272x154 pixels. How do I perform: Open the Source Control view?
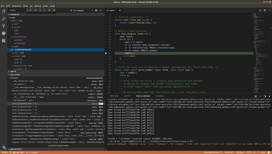[4, 26]
